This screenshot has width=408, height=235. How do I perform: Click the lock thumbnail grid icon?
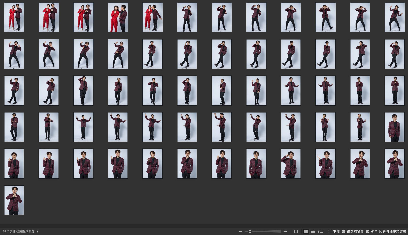[297, 232]
